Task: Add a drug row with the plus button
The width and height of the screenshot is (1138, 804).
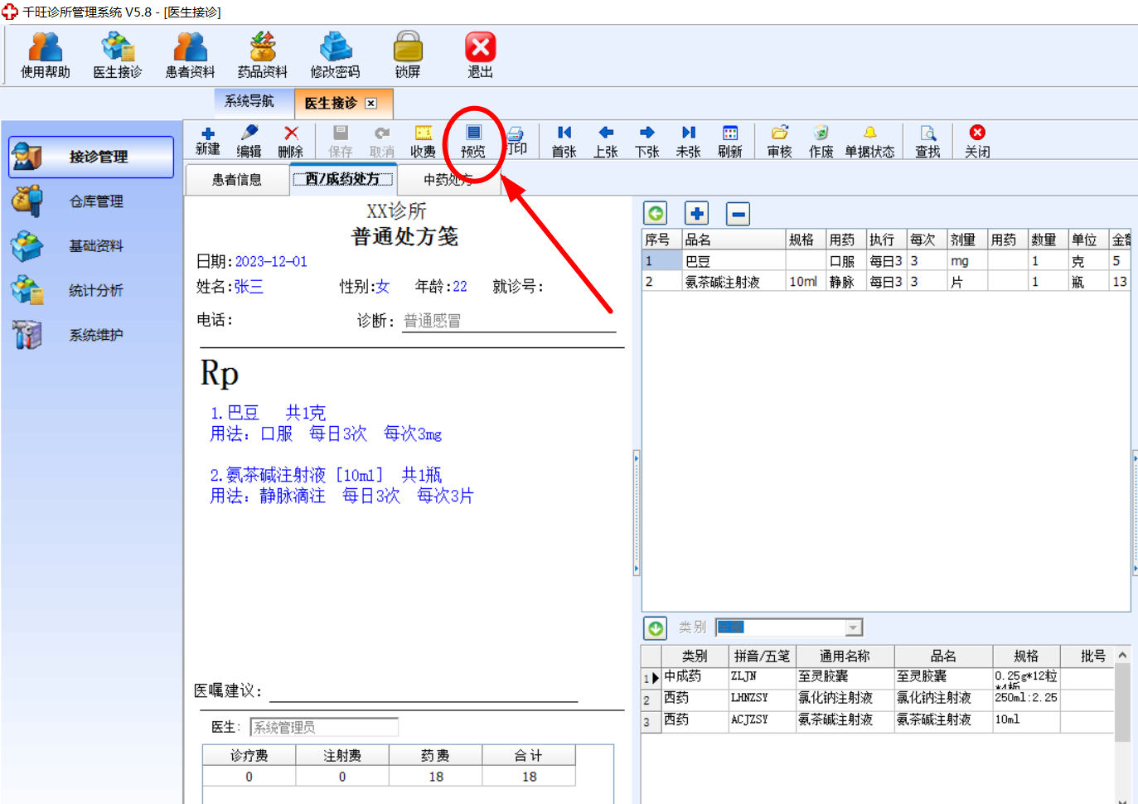Action: point(697,214)
